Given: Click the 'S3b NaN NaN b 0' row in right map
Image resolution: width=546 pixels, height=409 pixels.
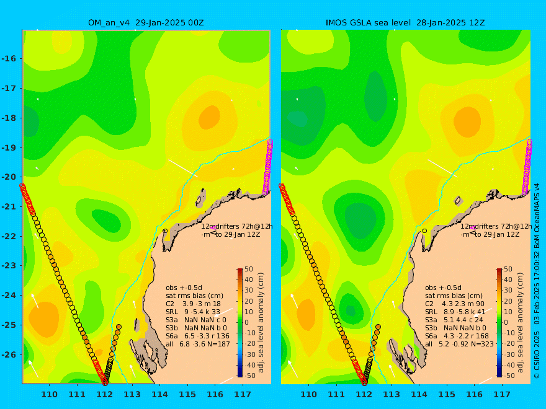Looking at the screenshot, I should click(456, 328).
